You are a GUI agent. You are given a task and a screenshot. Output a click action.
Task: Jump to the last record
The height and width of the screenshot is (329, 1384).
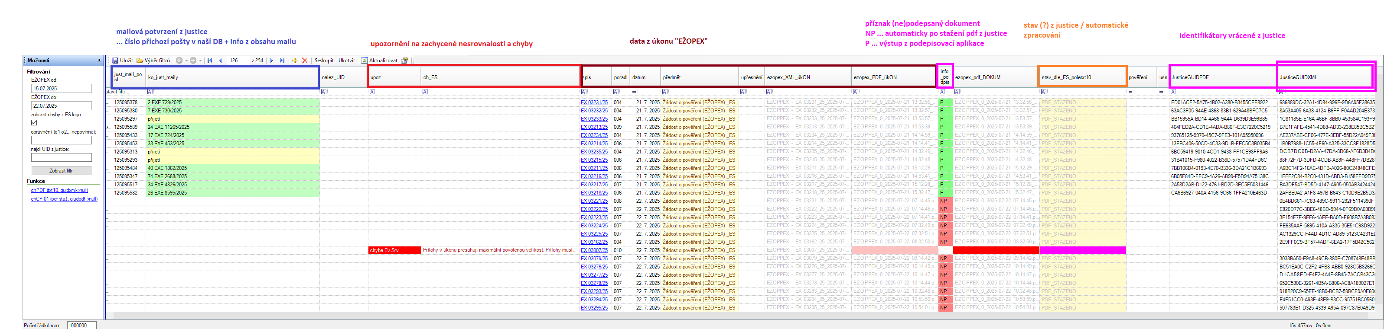pos(282,61)
